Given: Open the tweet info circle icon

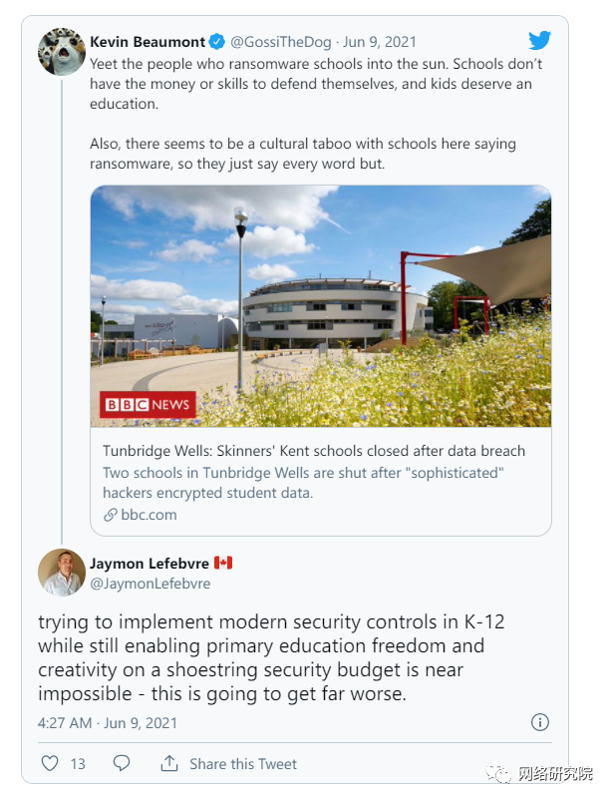Looking at the screenshot, I should 539,722.
